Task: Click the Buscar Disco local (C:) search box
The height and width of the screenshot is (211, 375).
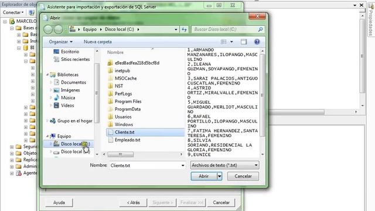Action: [225, 29]
